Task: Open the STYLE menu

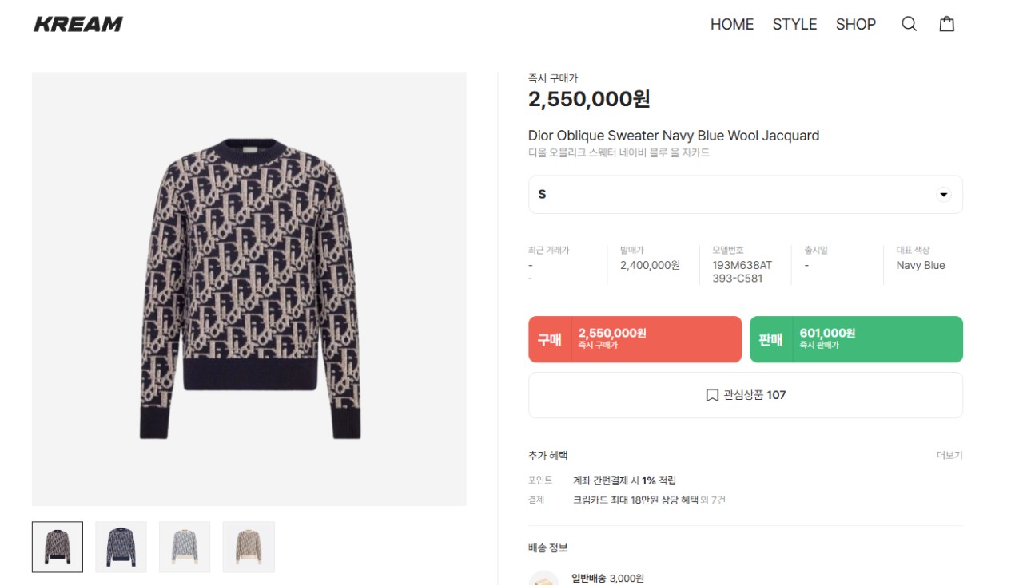Action: (x=794, y=25)
